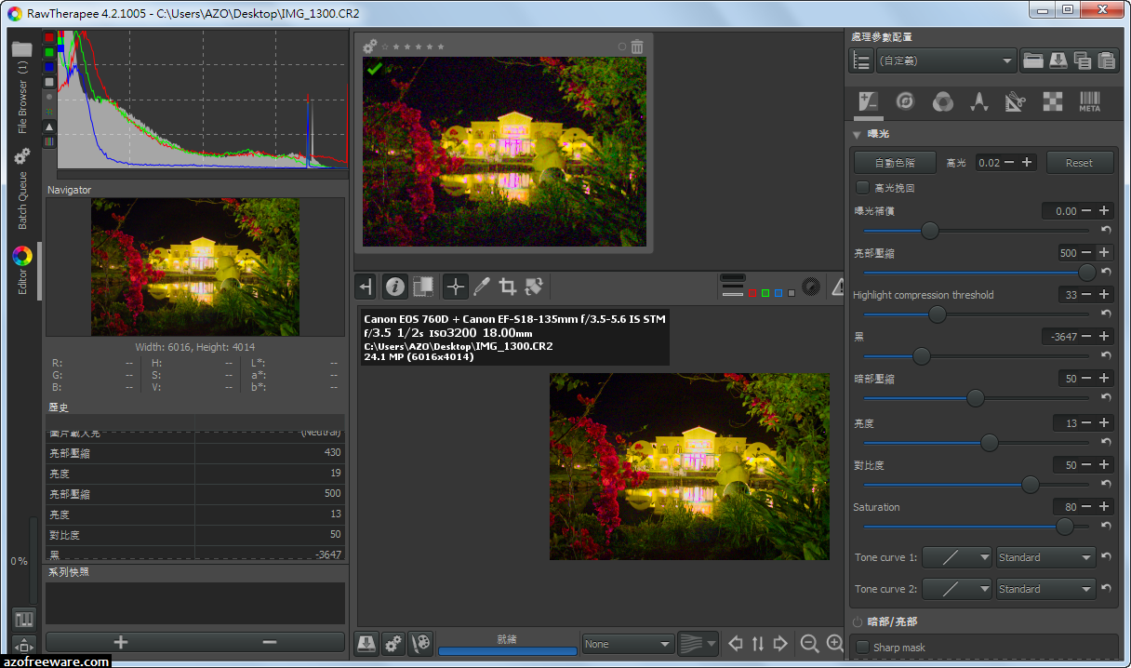Pick the white balance eyedropper tool
Screen dimensions: 1131x668
(481, 287)
